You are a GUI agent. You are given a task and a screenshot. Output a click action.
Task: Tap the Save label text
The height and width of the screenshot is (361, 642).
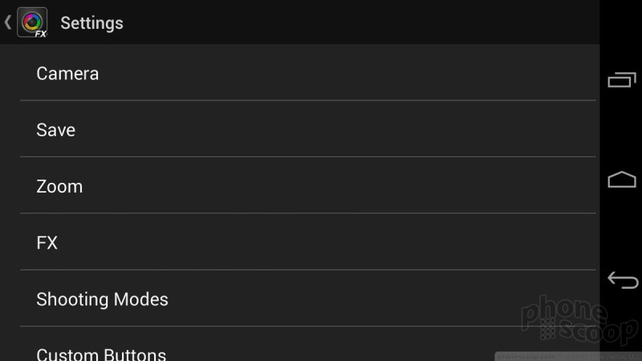pos(55,130)
